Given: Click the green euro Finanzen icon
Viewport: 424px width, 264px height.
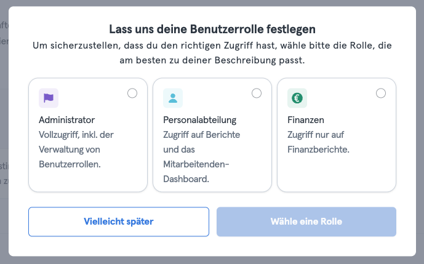Looking at the screenshot, I should point(297,98).
